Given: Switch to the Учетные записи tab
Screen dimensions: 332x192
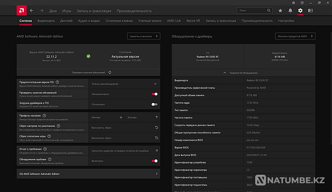Looking at the screenshot, I should coord(150,21).
